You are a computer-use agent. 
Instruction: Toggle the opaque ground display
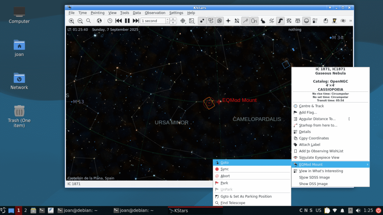coord(306,21)
